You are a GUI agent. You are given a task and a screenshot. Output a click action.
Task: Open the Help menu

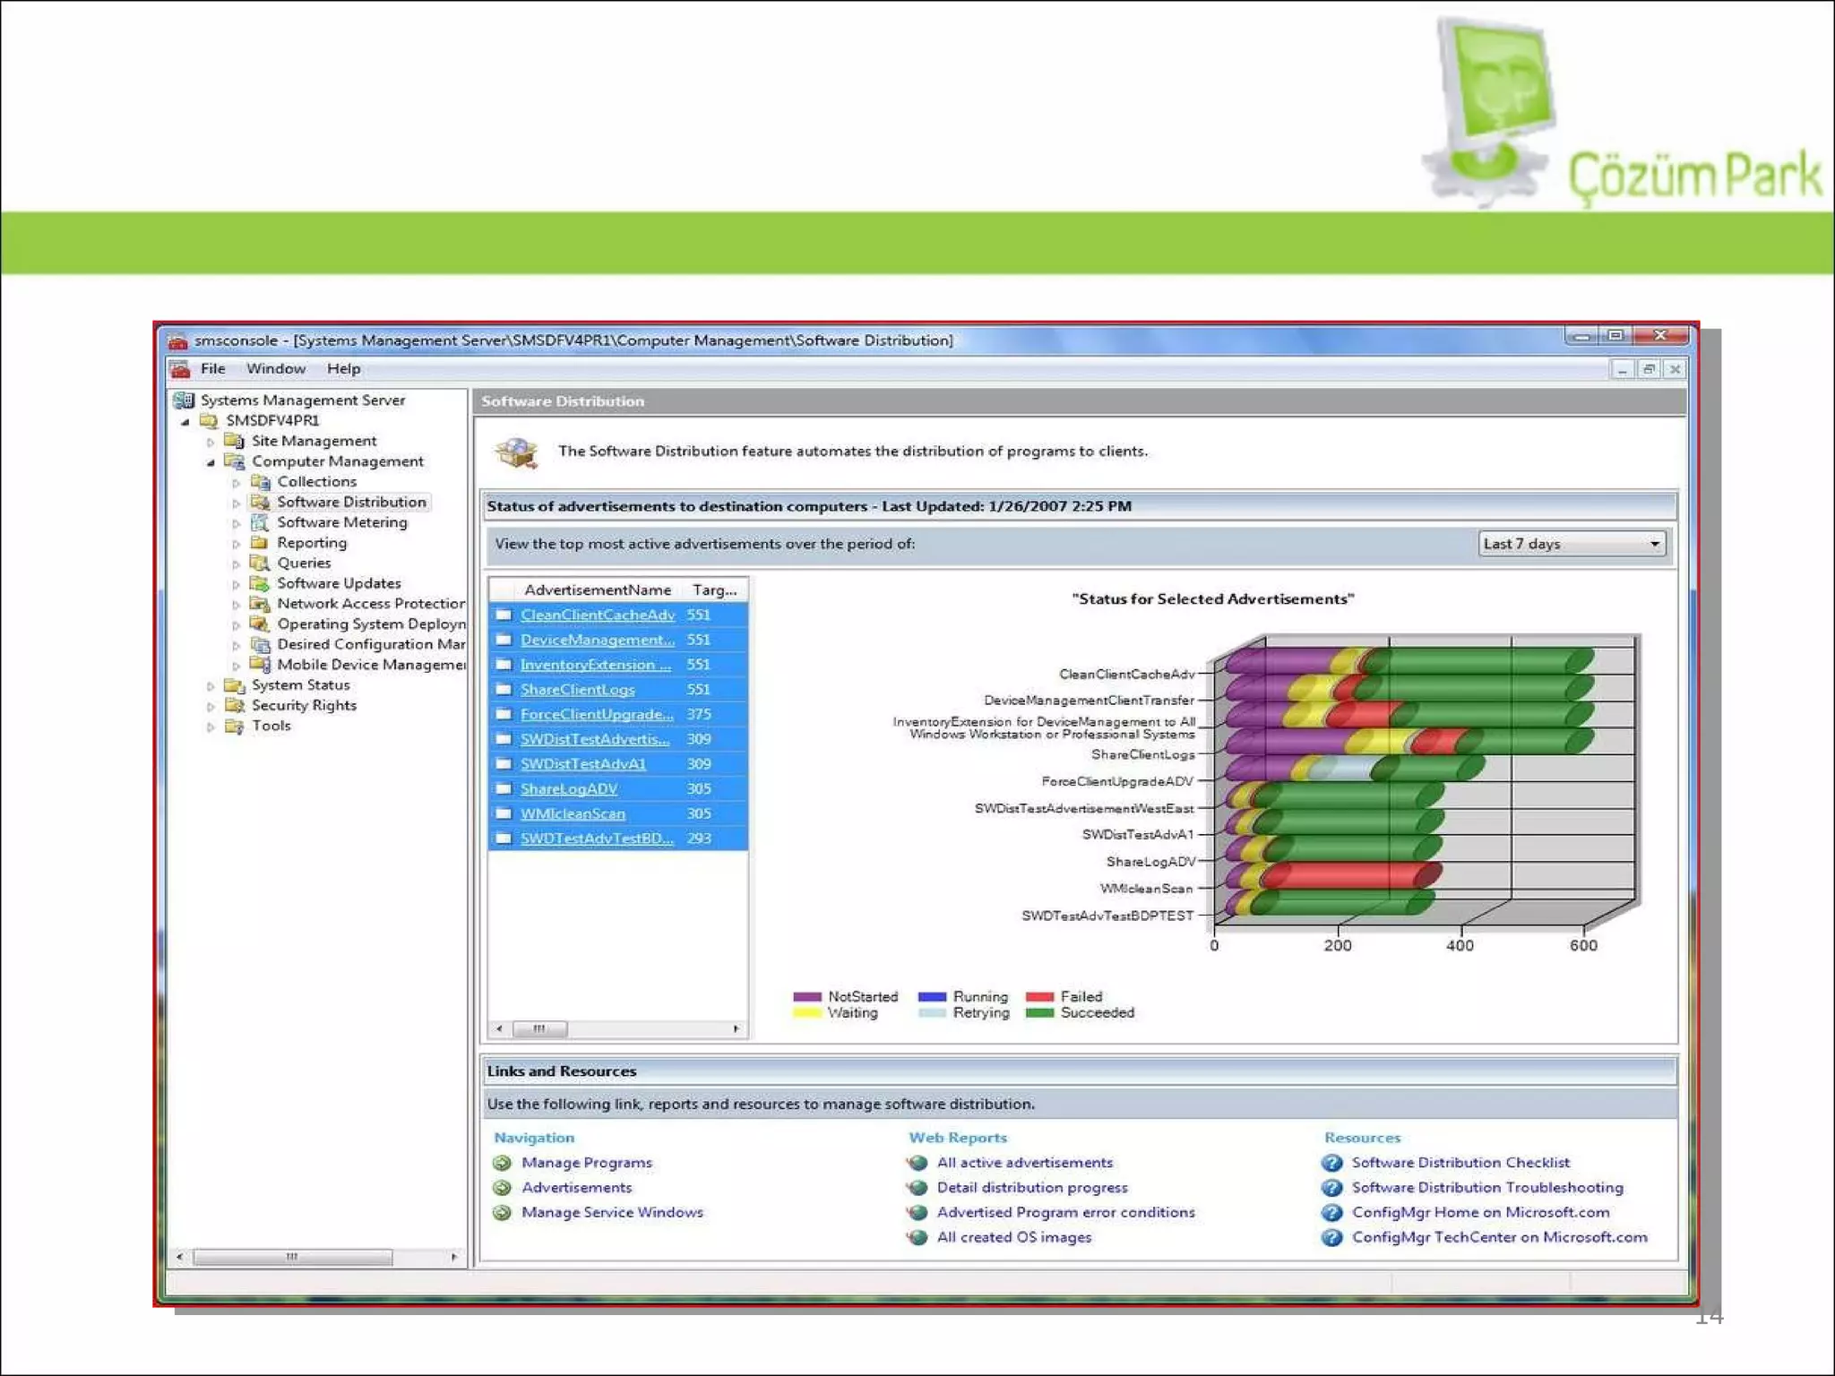pos(343,368)
